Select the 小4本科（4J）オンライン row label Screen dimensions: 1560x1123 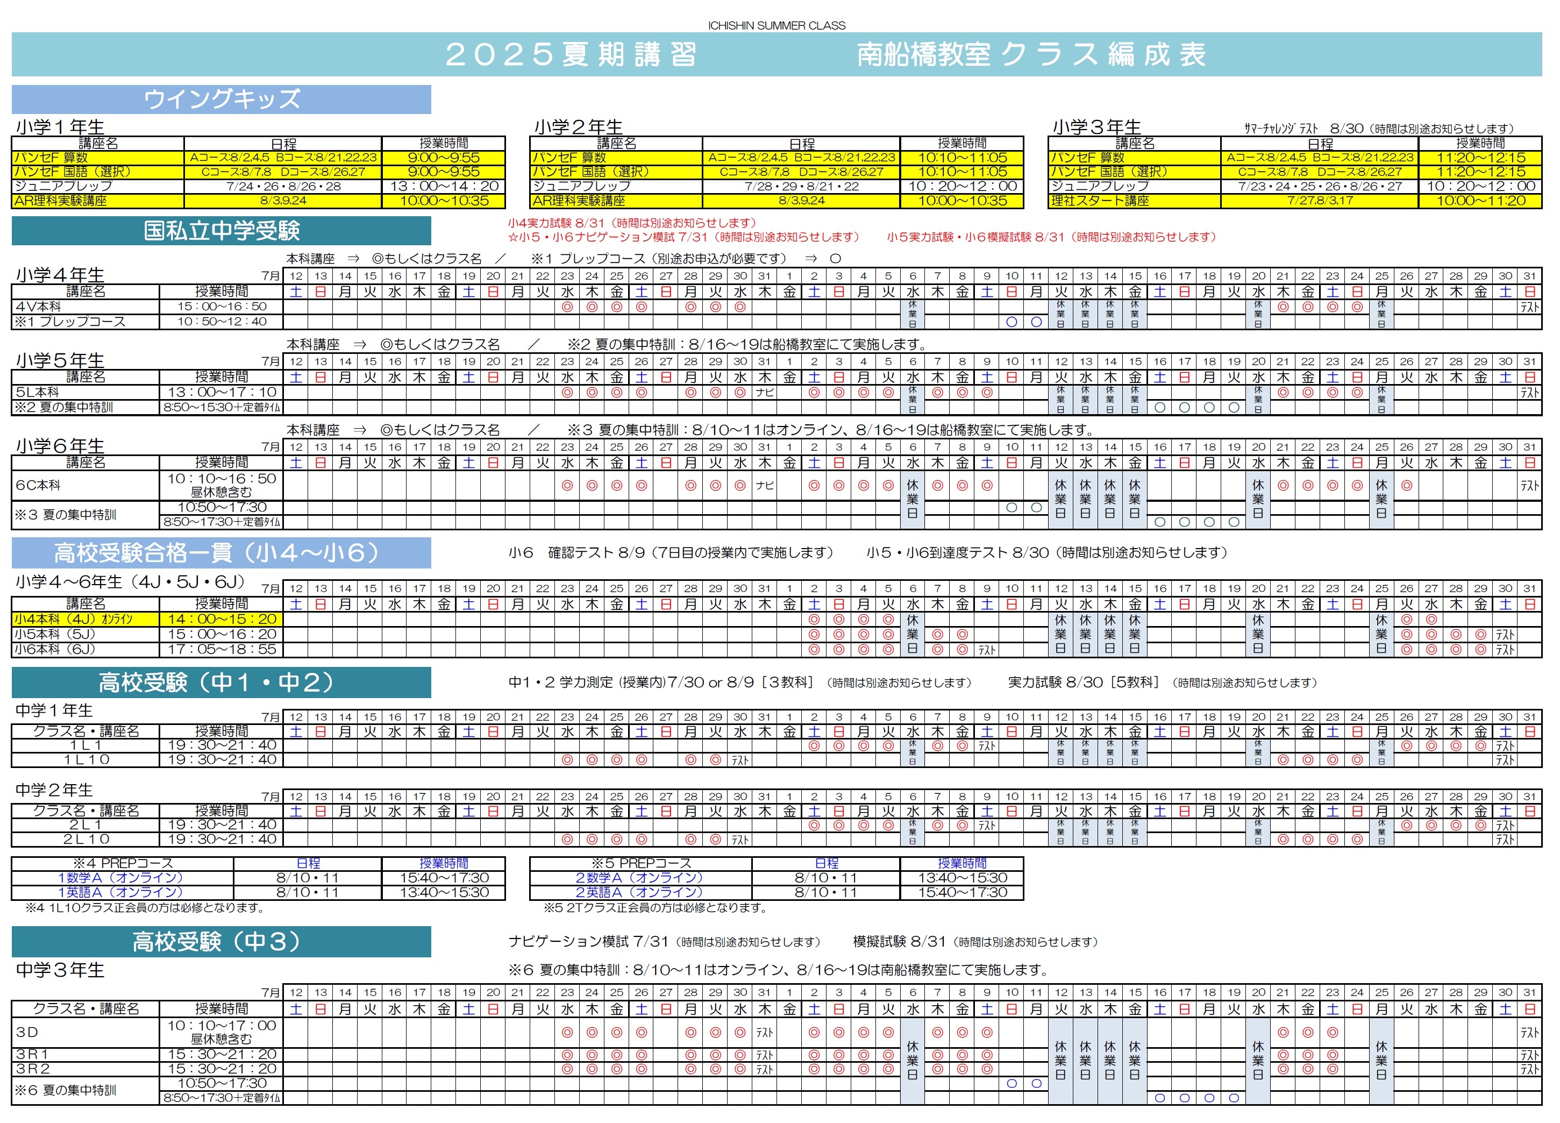pos(86,619)
